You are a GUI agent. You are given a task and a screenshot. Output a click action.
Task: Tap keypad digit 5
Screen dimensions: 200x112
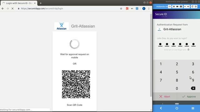click(177, 72)
